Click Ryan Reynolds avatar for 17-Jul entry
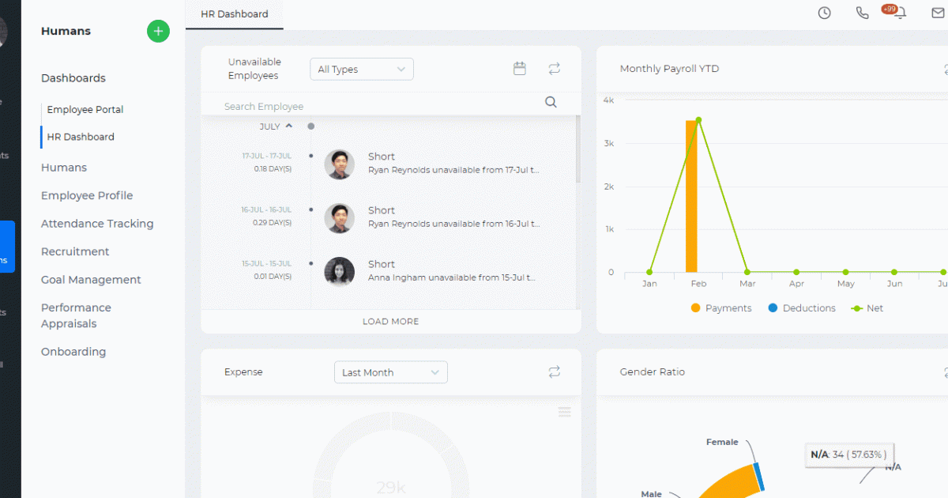The height and width of the screenshot is (498, 948). point(340,164)
